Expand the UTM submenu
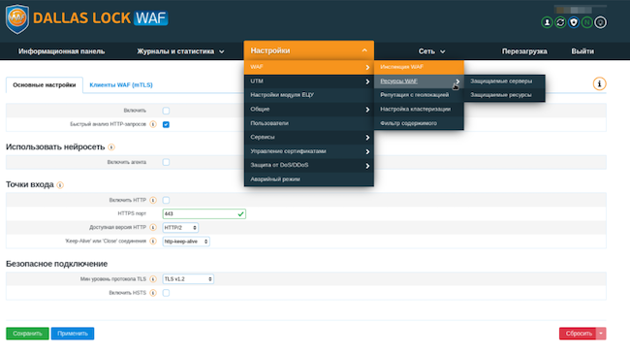This screenshot has height=355, width=630. tap(308, 81)
